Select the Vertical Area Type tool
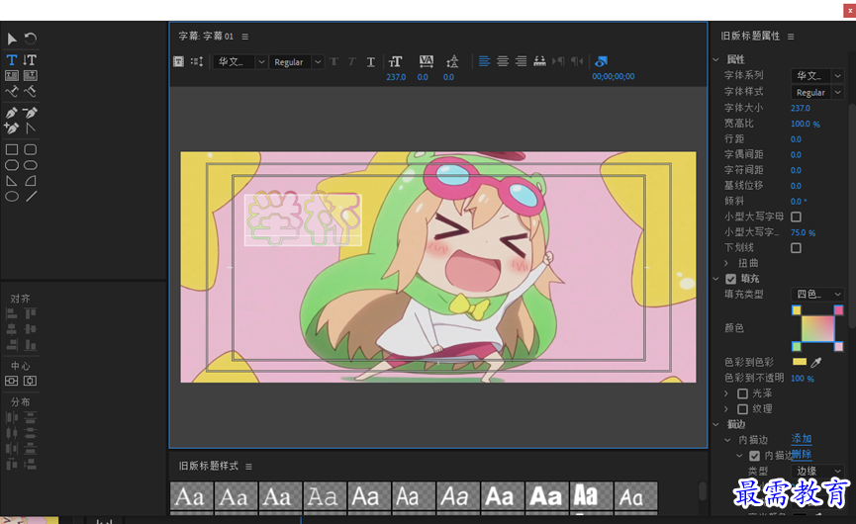 coord(30,75)
